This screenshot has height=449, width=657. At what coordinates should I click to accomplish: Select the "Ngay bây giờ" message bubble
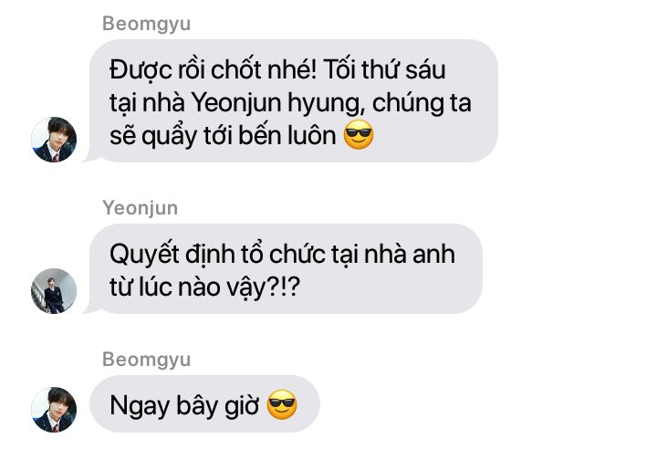(205, 404)
